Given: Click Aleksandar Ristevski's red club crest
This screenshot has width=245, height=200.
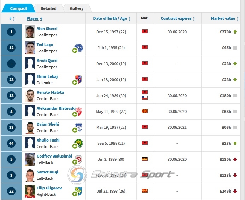Looking at the screenshot, I should click(x=79, y=112).
